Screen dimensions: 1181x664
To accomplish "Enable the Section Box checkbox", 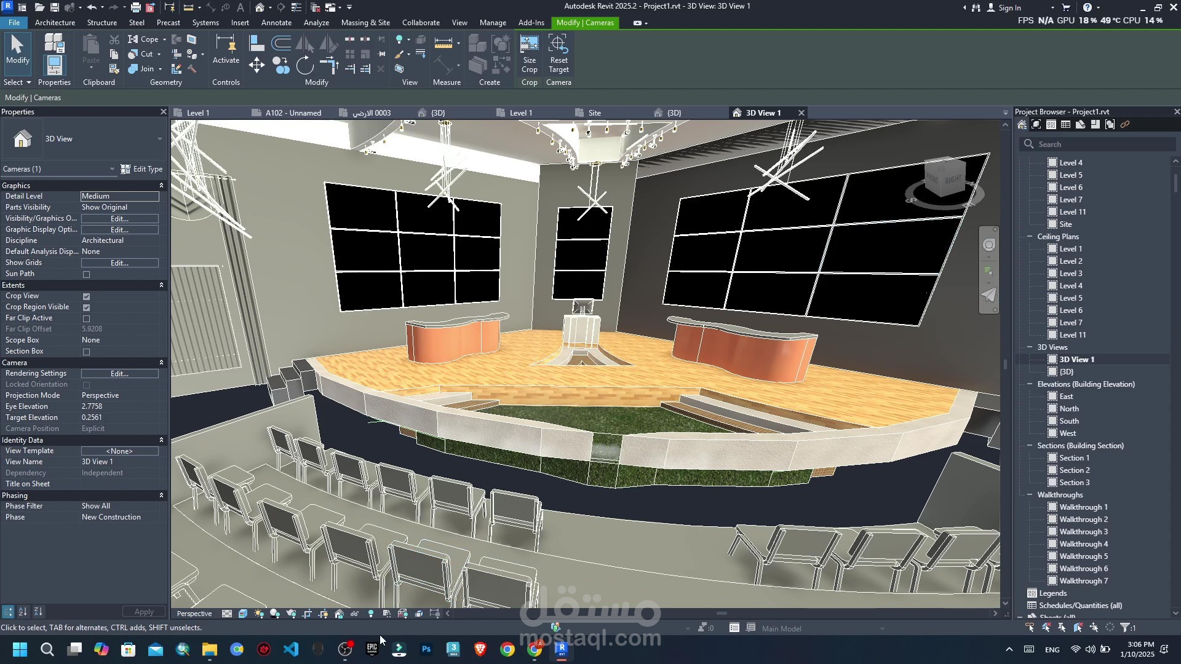I will (x=86, y=352).
